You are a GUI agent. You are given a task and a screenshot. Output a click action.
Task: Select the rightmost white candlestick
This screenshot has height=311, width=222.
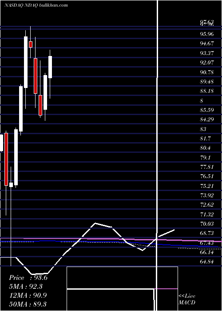50,67
